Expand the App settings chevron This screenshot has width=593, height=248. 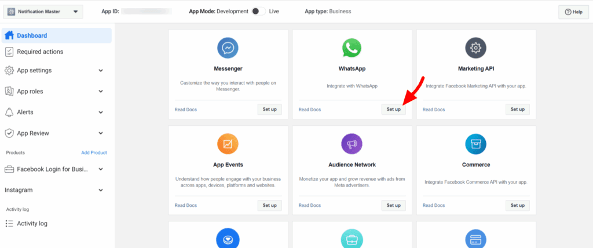tap(101, 71)
